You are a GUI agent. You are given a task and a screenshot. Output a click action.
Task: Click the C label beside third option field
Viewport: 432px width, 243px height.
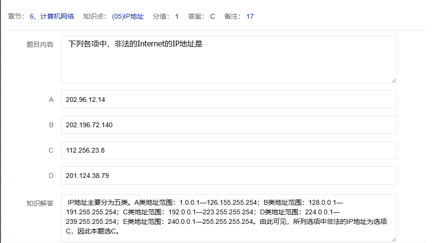click(51, 150)
